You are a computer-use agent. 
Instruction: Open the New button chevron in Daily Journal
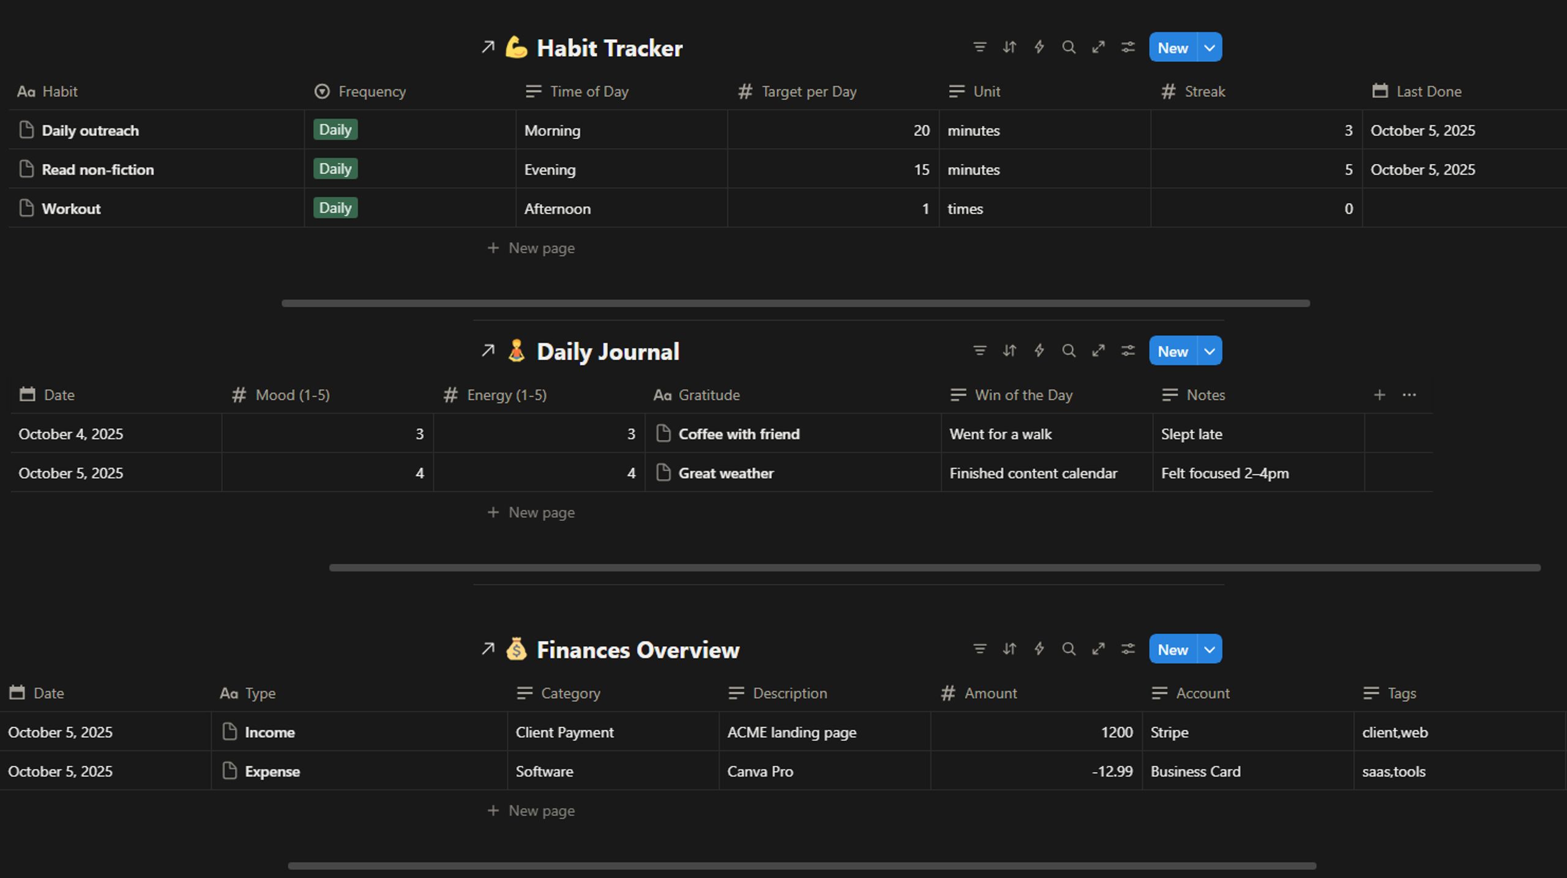[x=1210, y=351]
